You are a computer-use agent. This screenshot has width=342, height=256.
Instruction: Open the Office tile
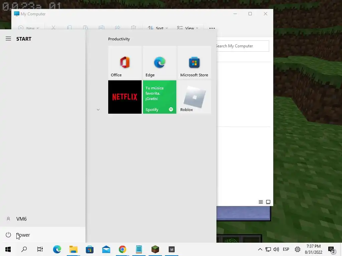(125, 62)
